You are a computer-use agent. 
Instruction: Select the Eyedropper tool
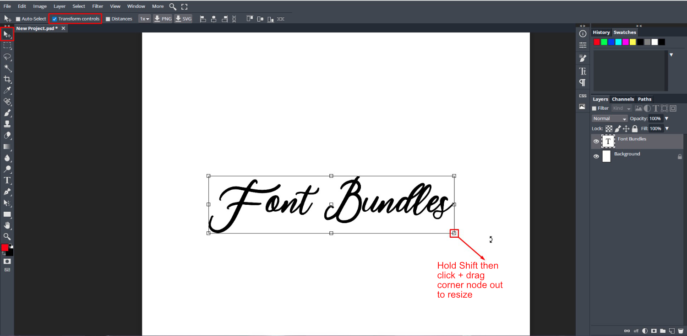tap(7, 91)
